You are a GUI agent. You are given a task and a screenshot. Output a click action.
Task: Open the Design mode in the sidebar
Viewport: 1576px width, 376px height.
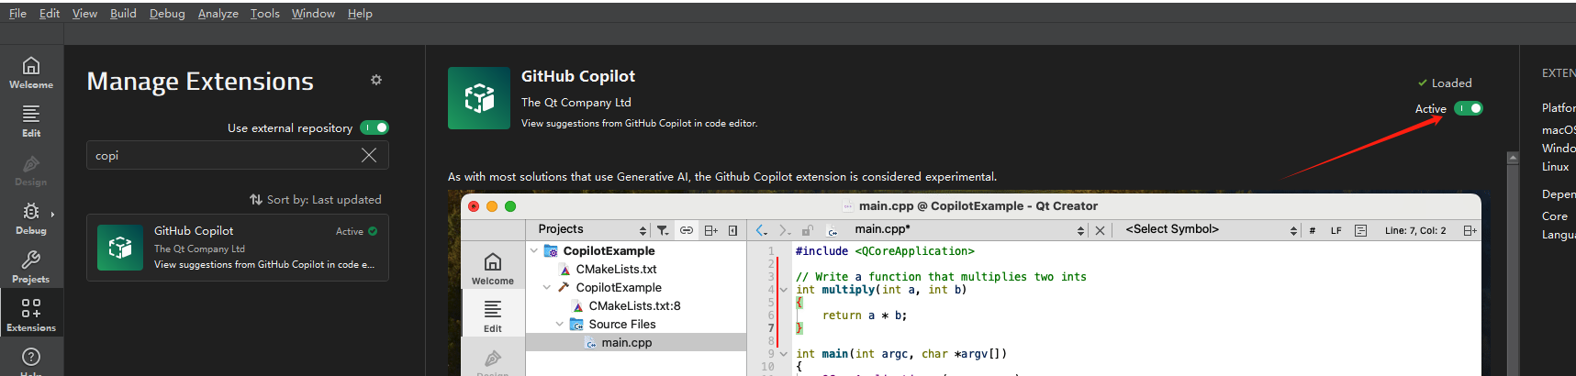(31, 170)
